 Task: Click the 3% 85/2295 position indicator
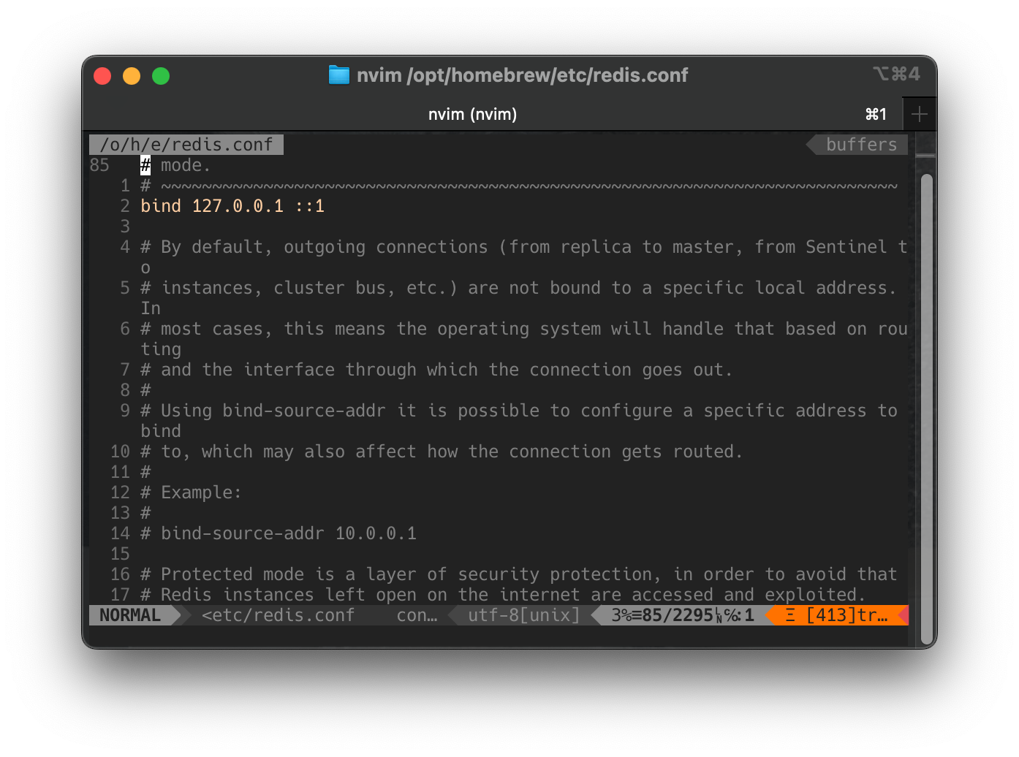click(683, 615)
